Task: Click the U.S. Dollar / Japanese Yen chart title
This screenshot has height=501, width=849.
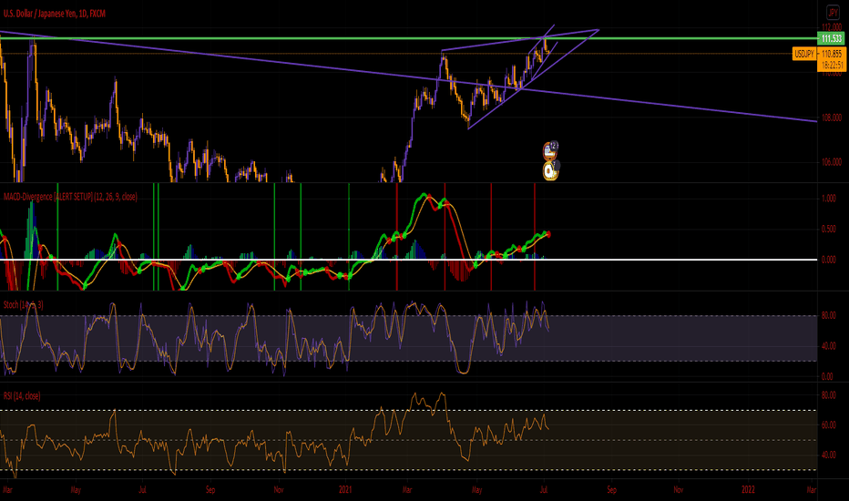Action: (54, 14)
